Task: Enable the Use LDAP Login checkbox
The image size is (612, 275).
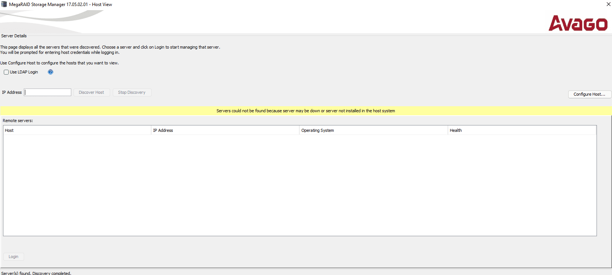Action: tap(6, 72)
